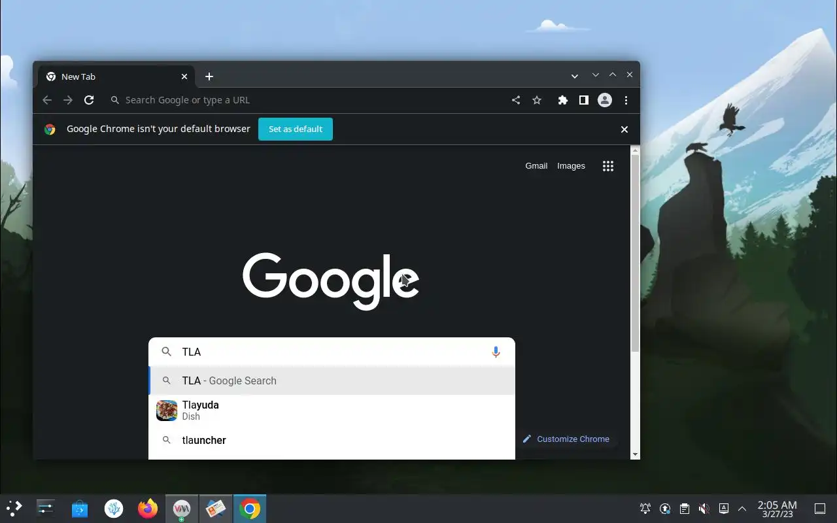The image size is (837, 523).
Task: Open the keyboard layout tray icon
Action: click(x=723, y=509)
